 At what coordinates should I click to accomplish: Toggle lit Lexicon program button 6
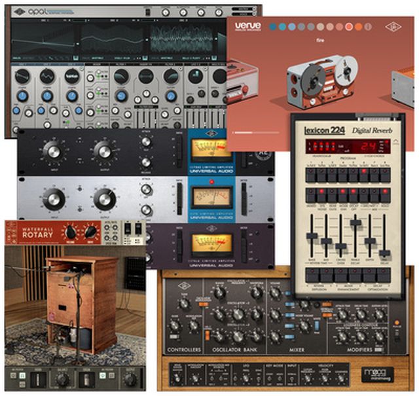pos(364,175)
